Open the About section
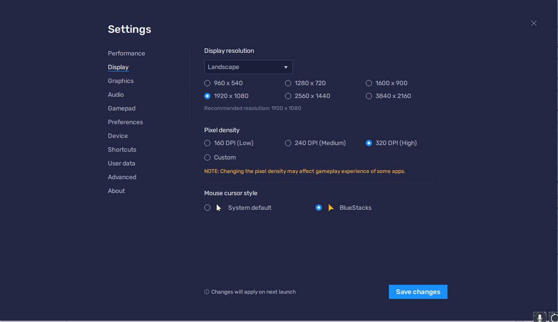This screenshot has height=322, width=558. coord(116,191)
